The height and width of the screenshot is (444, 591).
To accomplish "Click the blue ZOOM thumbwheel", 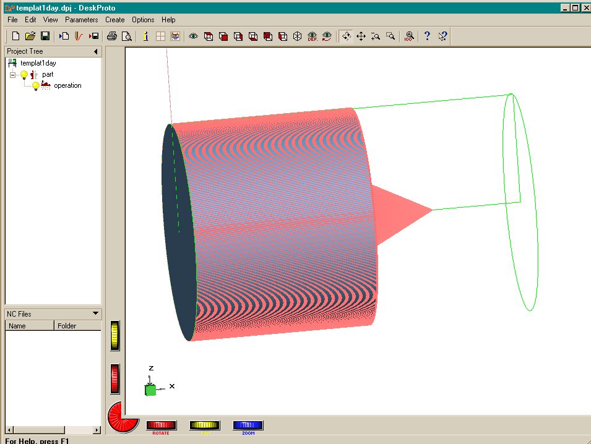I will (248, 425).
